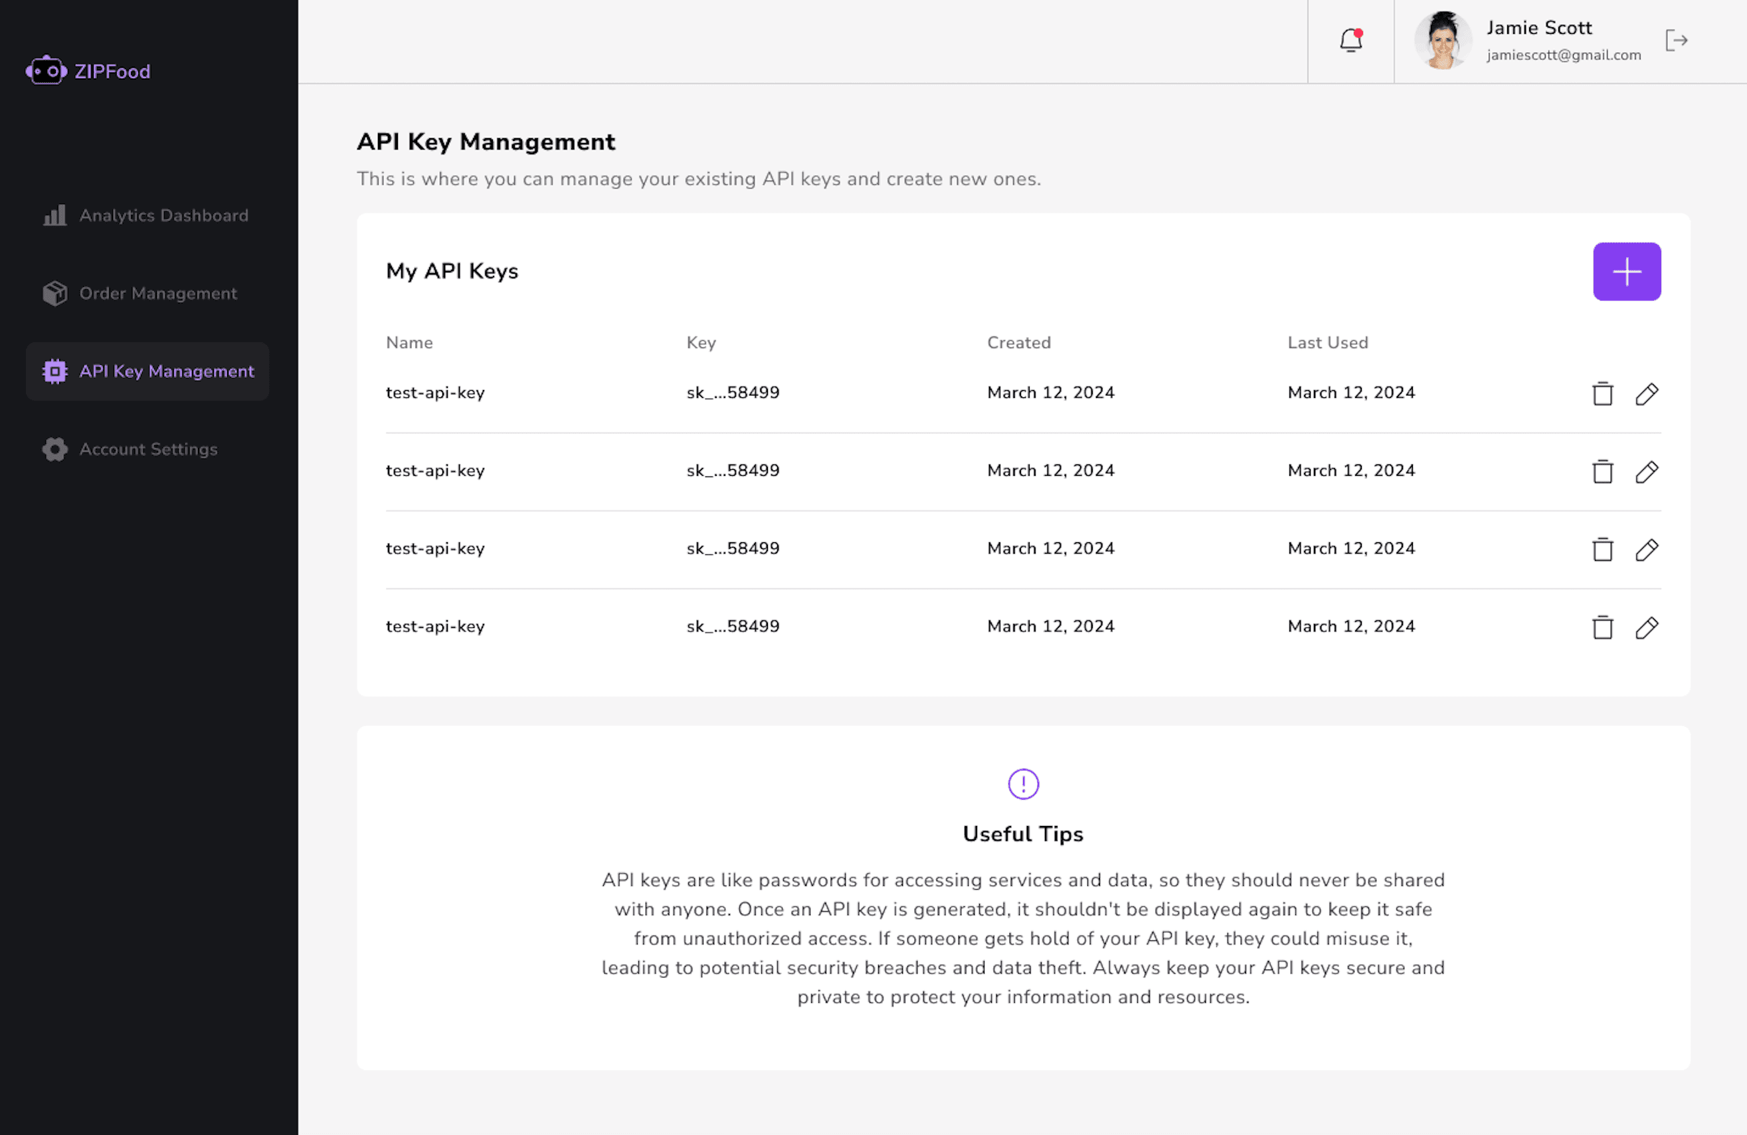Click Jamie Scott's profile picture
The width and height of the screenshot is (1747, 1135).
pyautogui.click(x=1442, y=41)
